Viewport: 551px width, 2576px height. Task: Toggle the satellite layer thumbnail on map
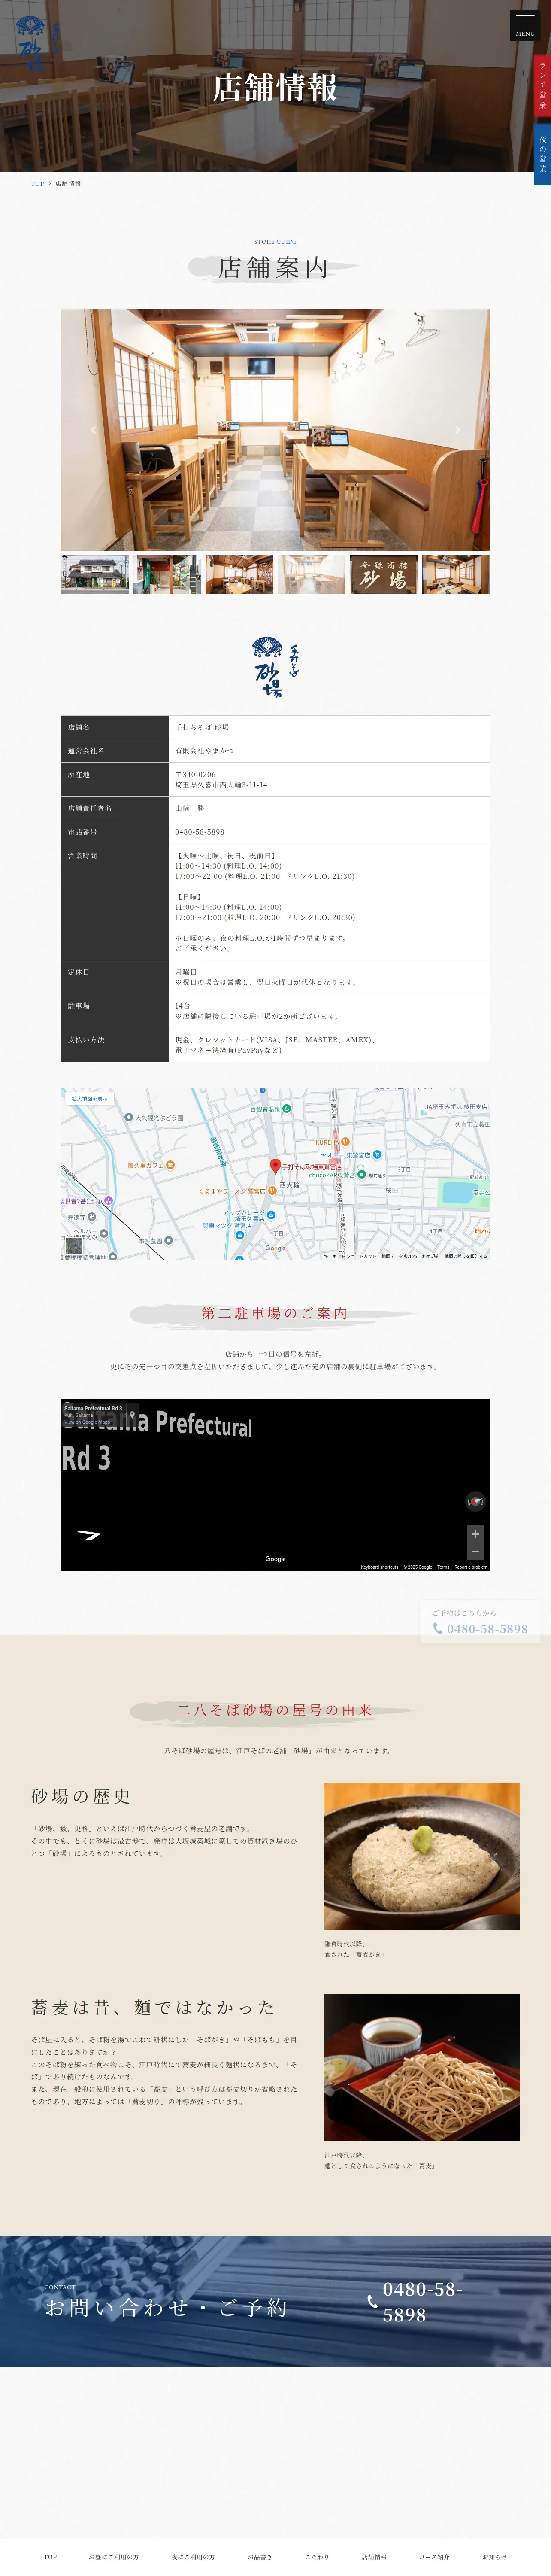[x=74, y=1245]
